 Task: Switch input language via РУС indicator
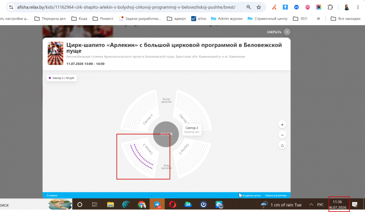(x=320, y=205)
